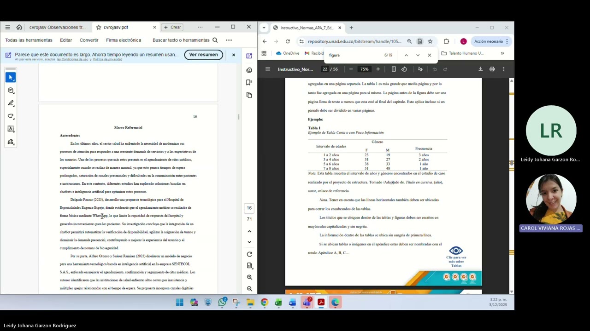This screenshot has height=331, width=590.
Task: Go to the next page in Acrobat
Action: coord(249,242)
